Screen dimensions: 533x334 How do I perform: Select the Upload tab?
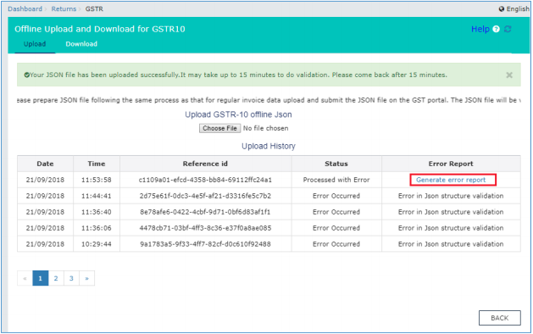(35, 44)
